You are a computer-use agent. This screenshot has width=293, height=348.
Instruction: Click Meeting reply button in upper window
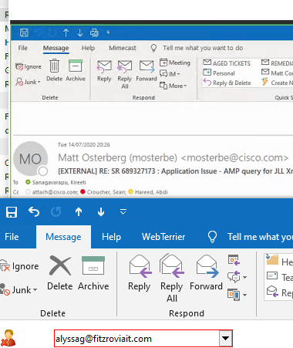[175, 63]
